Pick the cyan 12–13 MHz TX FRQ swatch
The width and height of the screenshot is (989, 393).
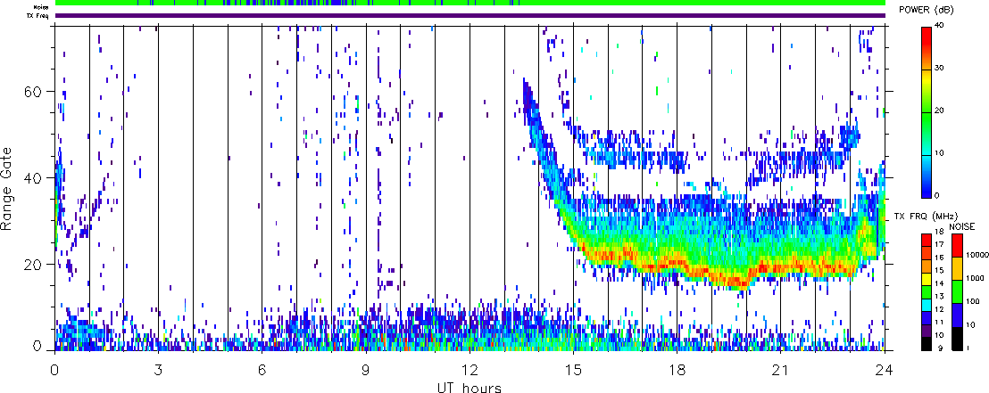[x=927, y=306]
